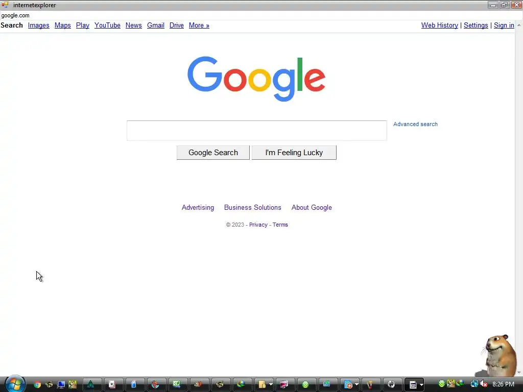Open the Privacy link
This screenshot has width=523, height=392.
(258, 225)
